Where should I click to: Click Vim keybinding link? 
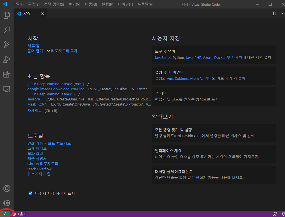(x=170, y=79)
